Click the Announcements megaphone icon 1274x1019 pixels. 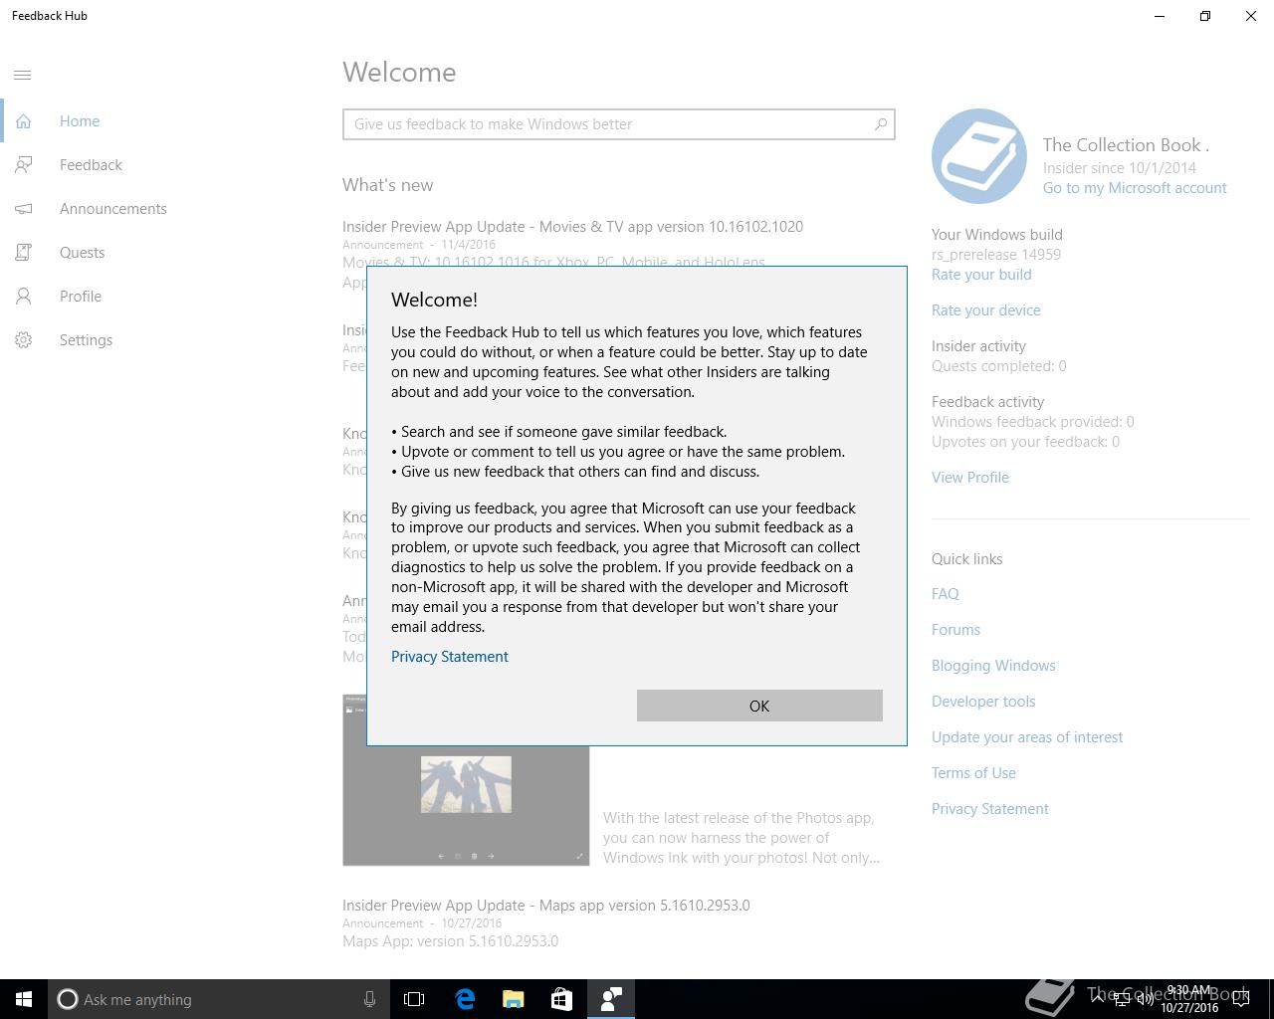(23, 209)
